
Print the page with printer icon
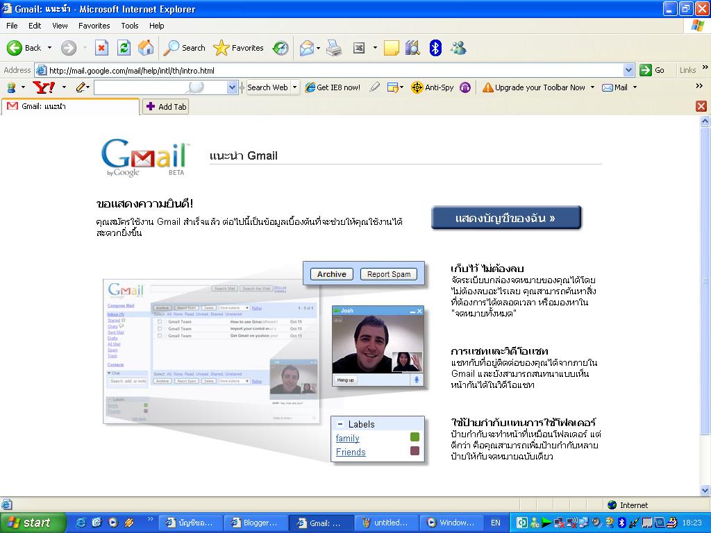tap(334, 48)
